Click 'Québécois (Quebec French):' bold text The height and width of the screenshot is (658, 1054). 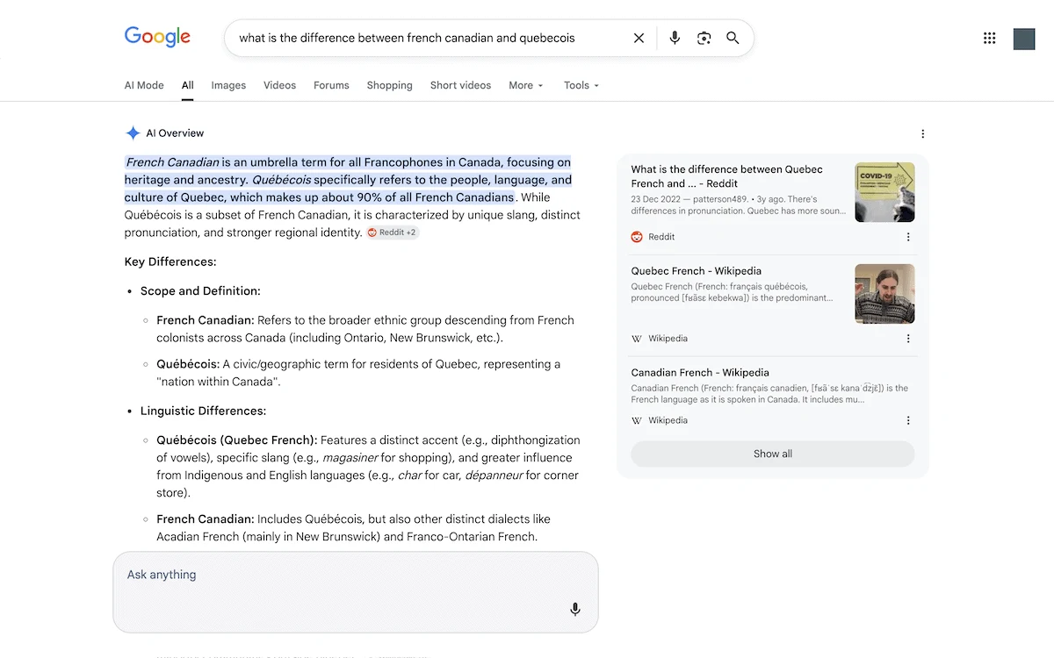point(237,440)
